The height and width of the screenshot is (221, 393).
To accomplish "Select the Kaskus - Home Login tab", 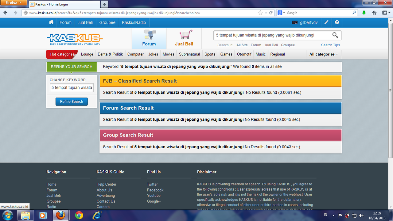I will [x=64, y=4].
